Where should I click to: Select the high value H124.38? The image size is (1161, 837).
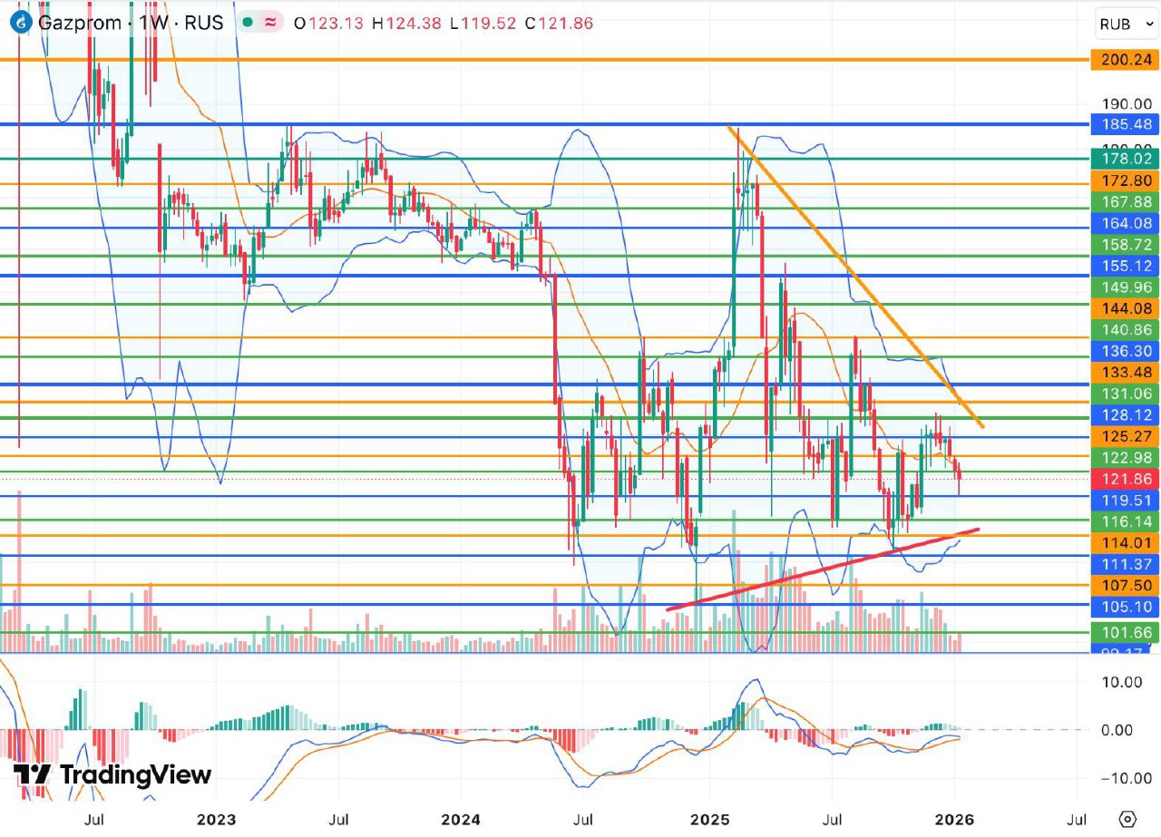405,24
